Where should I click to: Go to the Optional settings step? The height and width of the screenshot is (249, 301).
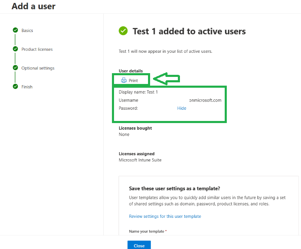38,68
